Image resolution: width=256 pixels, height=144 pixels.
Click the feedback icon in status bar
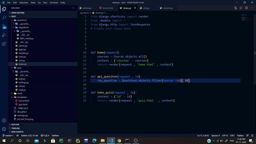point(248,136)
